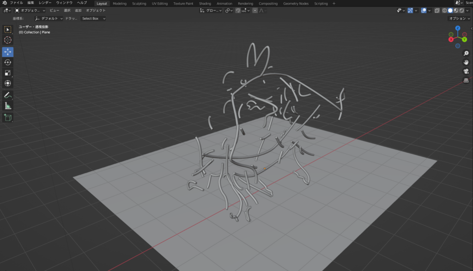The height and width of the screenshot is (271, 473).
Task: Switch perspective/orthographic with grid icon
Action: (466, 80)
